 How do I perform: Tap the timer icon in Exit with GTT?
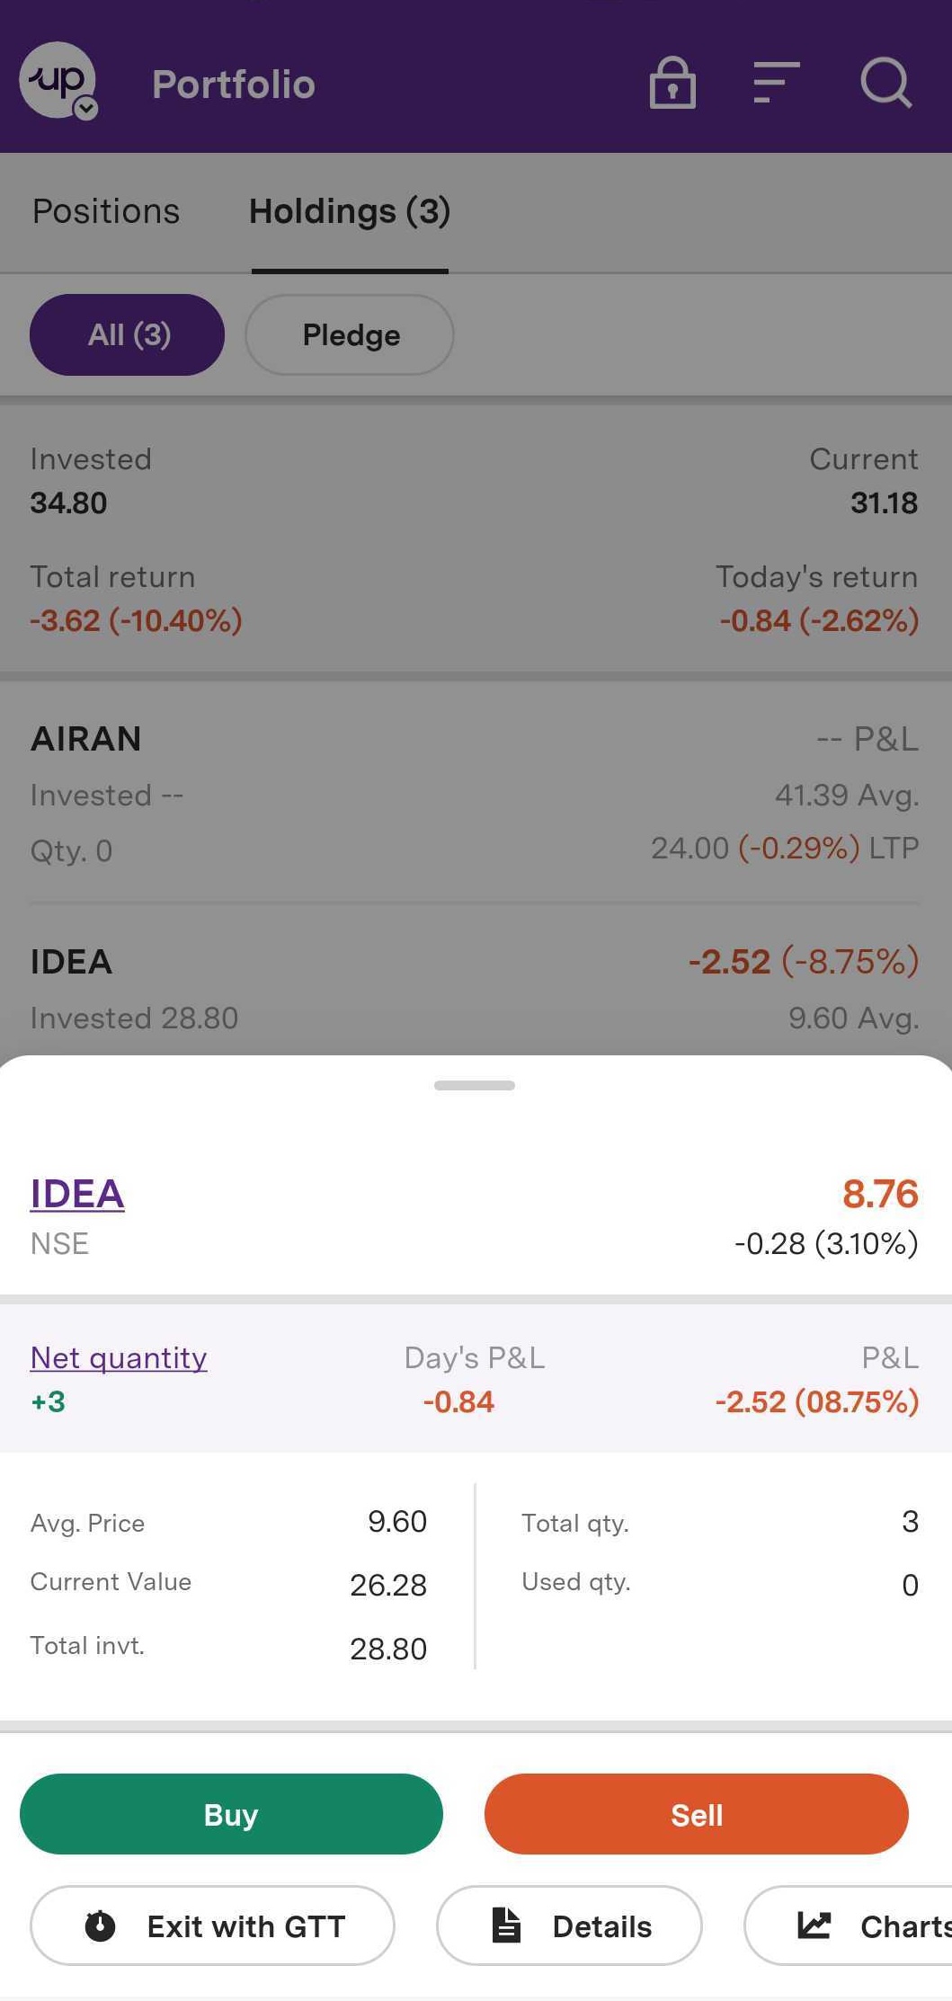point(100,1925)
